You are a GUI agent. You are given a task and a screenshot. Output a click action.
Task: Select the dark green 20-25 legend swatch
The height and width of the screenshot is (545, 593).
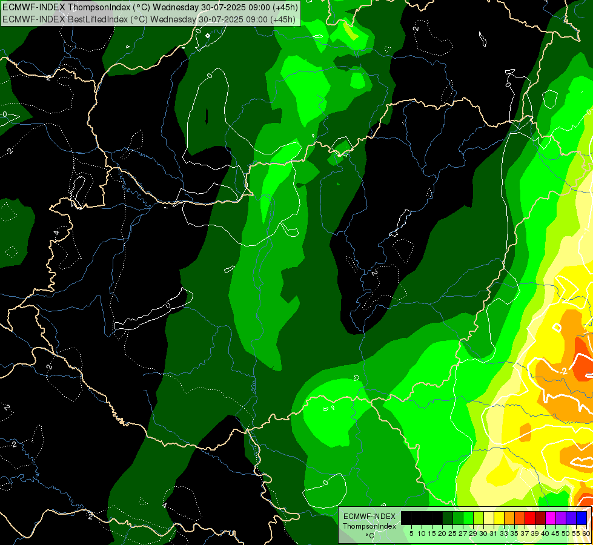click(448, 518)
